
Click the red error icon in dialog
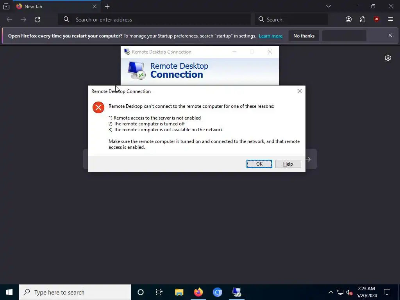coord(98,107)
